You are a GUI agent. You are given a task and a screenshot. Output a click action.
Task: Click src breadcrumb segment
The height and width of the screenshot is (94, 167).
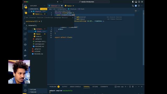[55, 9]
